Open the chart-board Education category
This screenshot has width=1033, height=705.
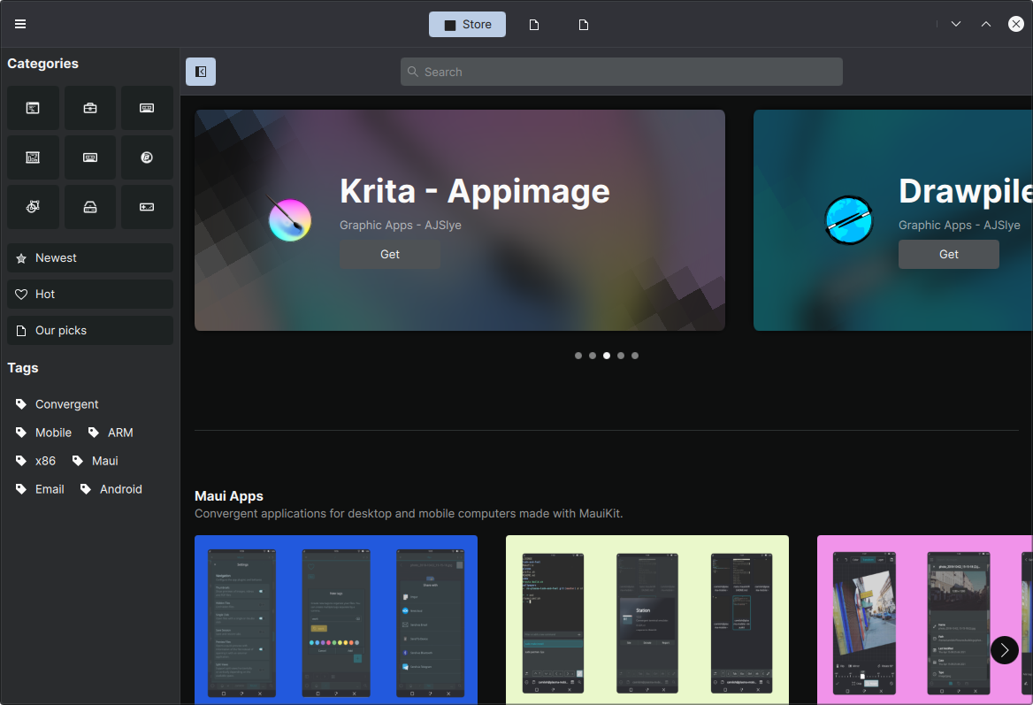[x=33, y=157]
